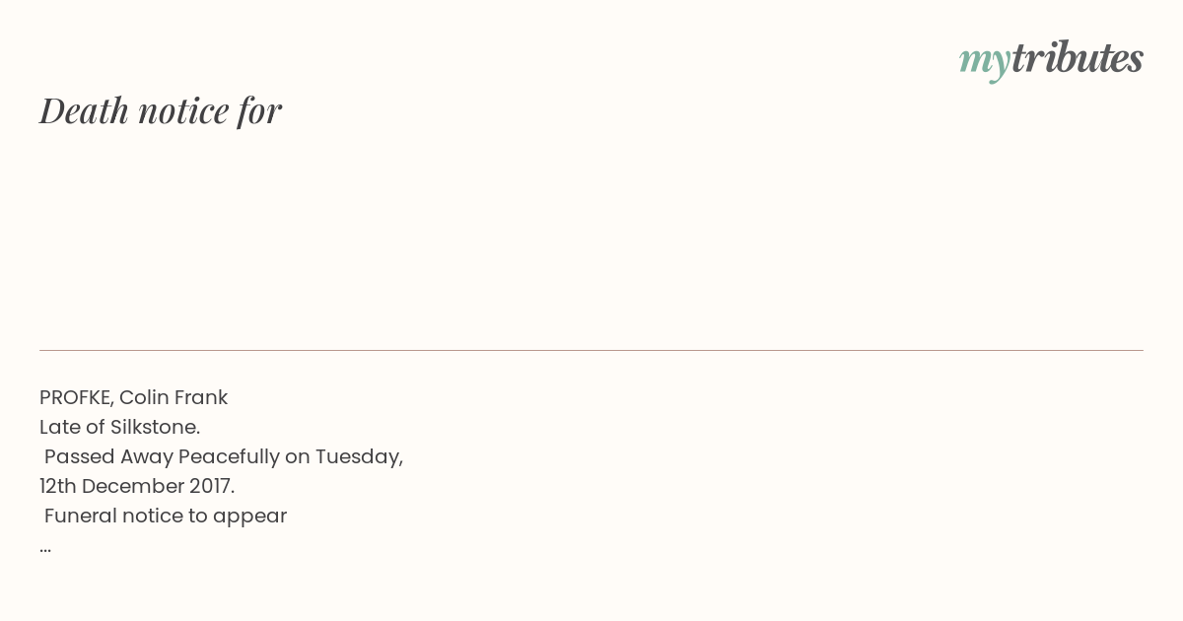This screenshot has height=621, width=1183.
Task: Click the surname "PROFKE"
Action: [77, 398]
